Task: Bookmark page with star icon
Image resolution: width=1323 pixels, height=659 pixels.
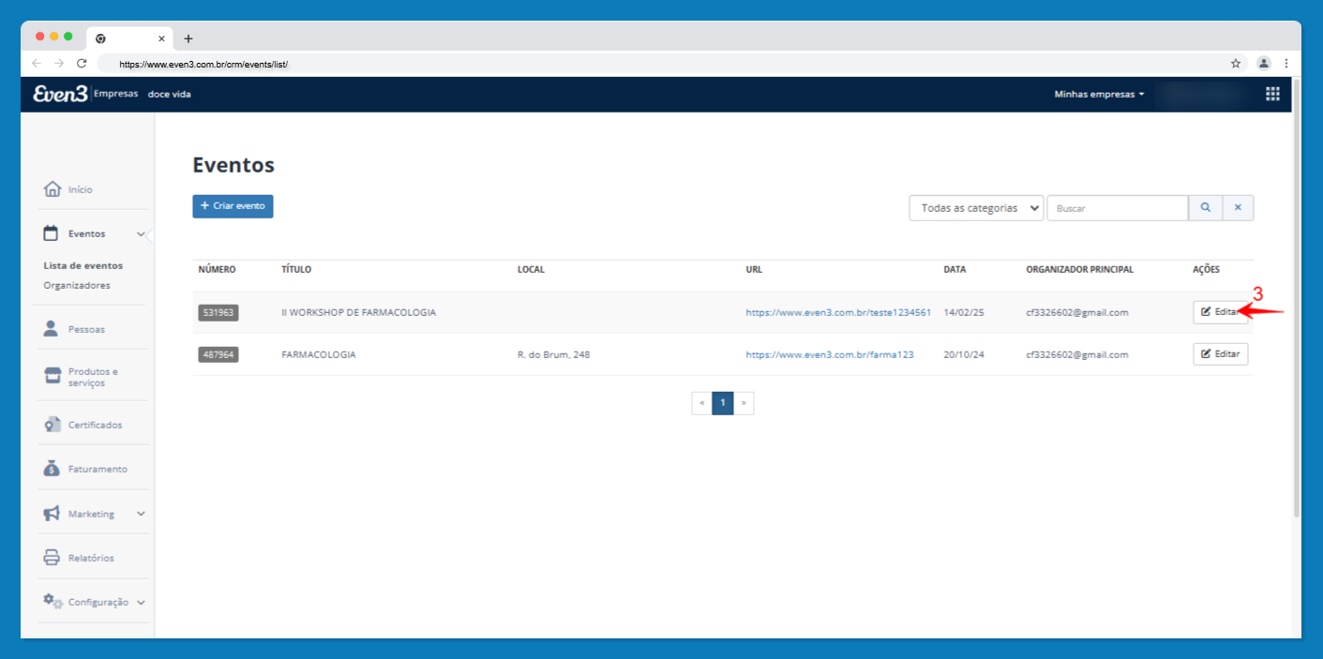Action: (x=1236, y=64)
